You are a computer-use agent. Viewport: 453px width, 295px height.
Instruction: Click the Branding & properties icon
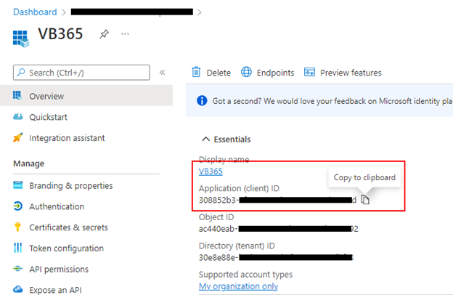point(18,185)
